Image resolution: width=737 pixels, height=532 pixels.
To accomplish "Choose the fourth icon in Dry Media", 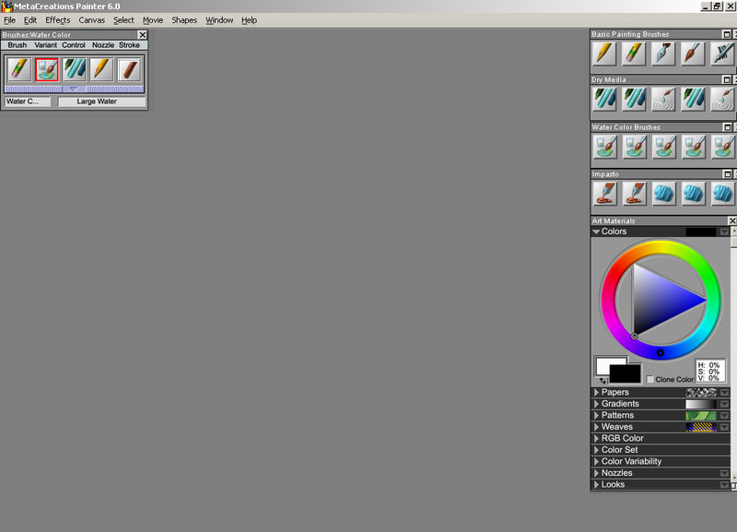I will pyautogui.click(x=693, y=100).
